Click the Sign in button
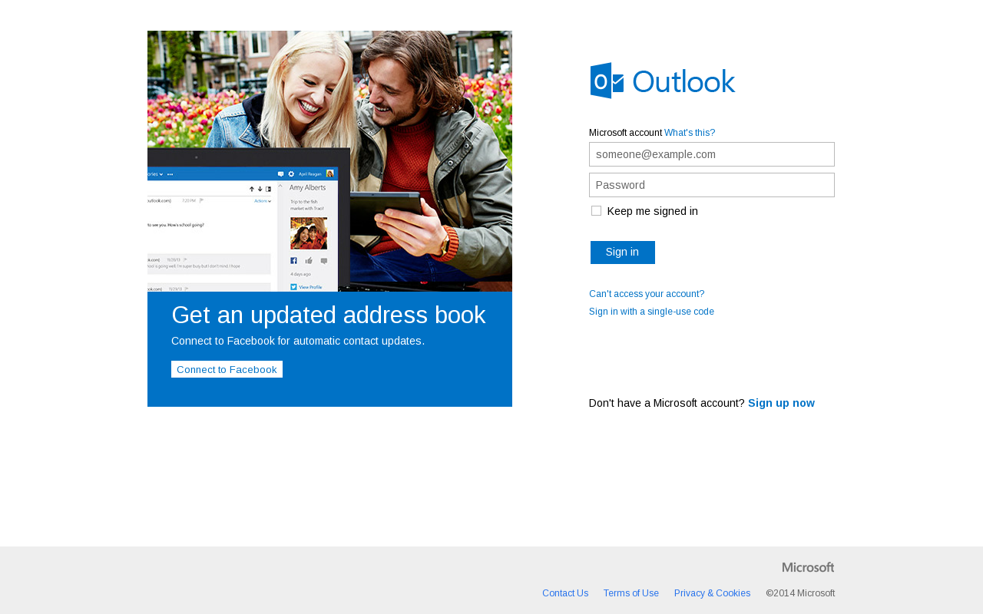983x614 pixels. 623,253
